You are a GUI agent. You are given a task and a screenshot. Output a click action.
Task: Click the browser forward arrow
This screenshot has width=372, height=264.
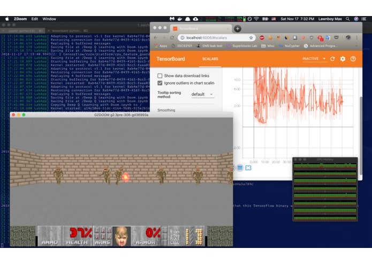point(164,37)
